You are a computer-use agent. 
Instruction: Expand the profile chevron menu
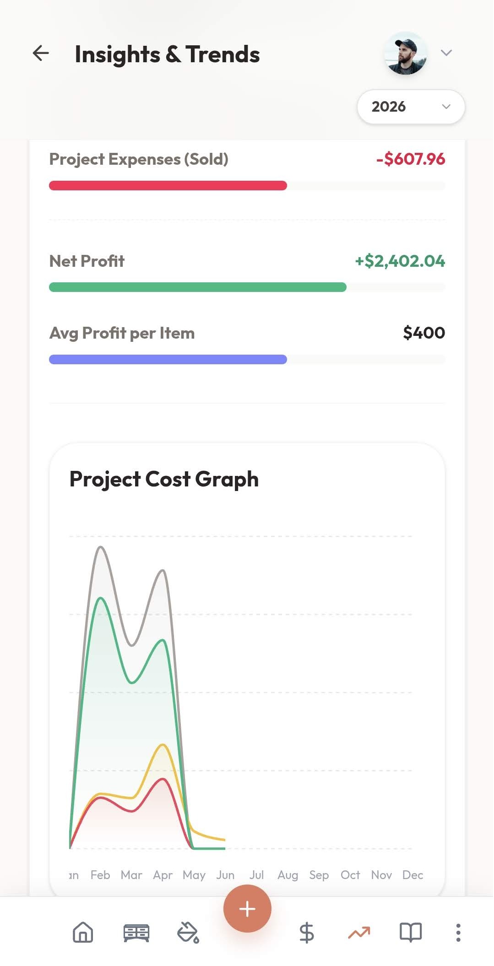446,53
